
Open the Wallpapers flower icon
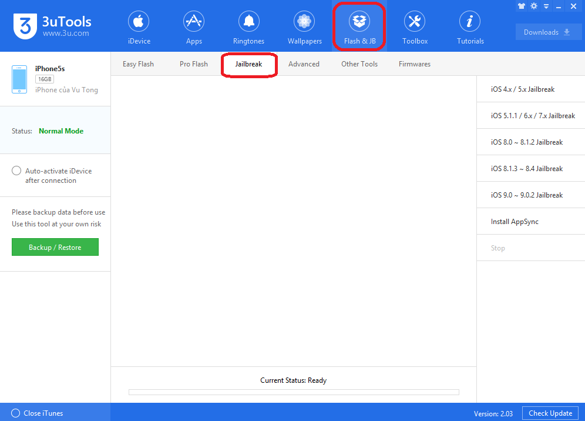pyautogui.click(x=304, y=21)
